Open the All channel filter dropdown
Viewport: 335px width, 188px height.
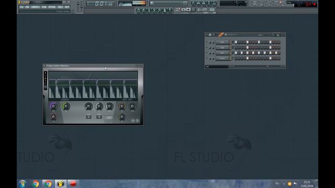pyautogui.click(x=217, y=66)
